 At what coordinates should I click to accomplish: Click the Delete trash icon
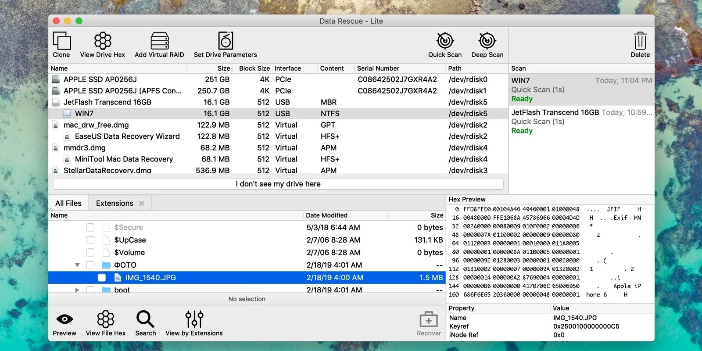[640, 41]
